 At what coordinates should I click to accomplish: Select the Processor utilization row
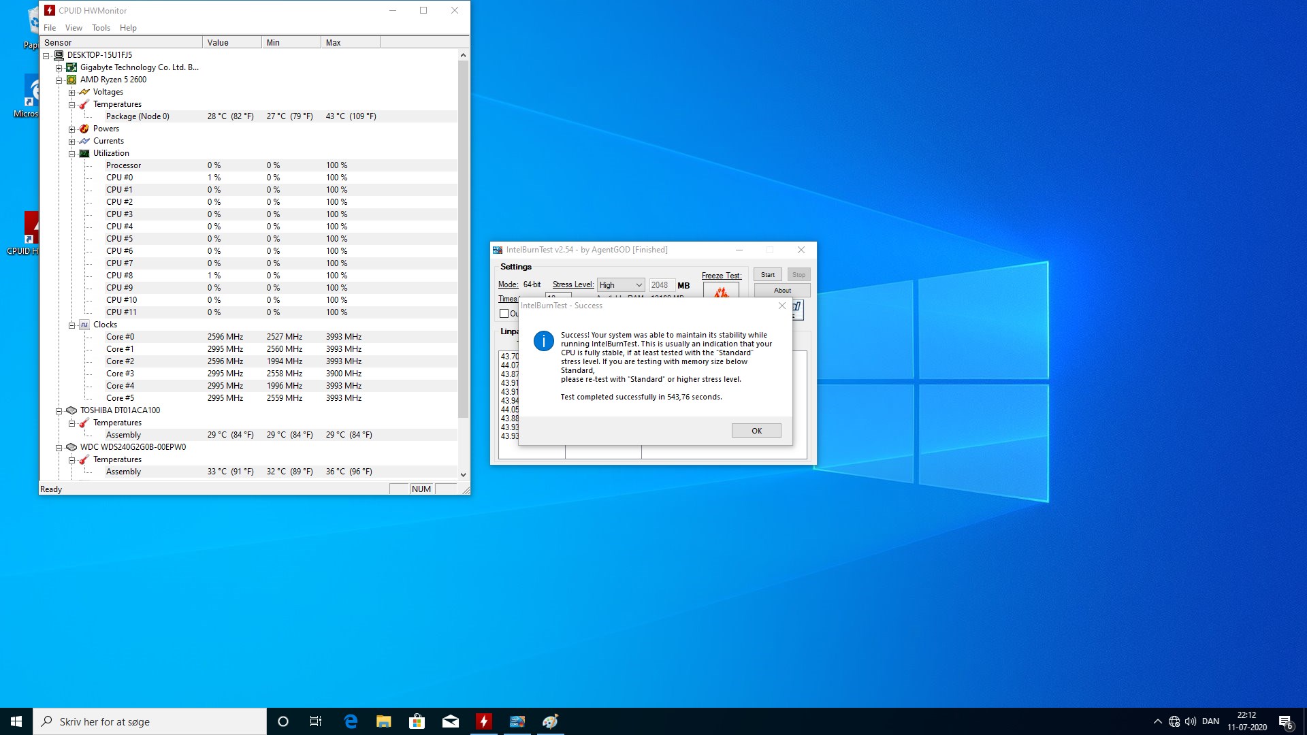[x=248, y=165]
